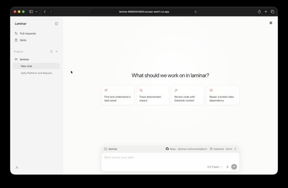Open a new Safari tab
The image size is (288, 188).
pos(266,11)
